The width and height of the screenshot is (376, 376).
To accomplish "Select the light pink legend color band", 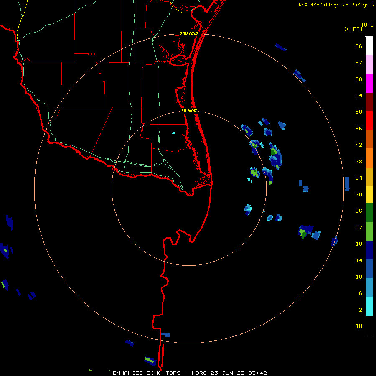I will pos(369,64).
